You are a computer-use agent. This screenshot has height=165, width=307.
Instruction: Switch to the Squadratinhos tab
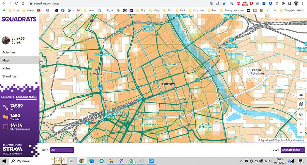click(26, 97)
